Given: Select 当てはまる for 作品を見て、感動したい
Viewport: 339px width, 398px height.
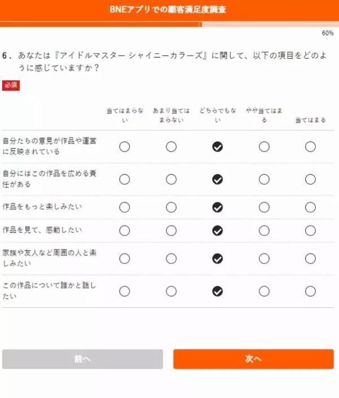Looking at the screenshot, I should tap(310, 231).
